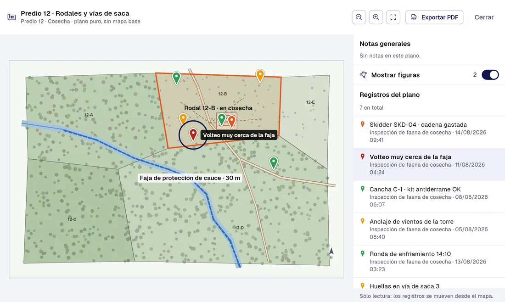The image size is (505, 302).
Task: Click the Notas generales heading
Action: (385, 44)
